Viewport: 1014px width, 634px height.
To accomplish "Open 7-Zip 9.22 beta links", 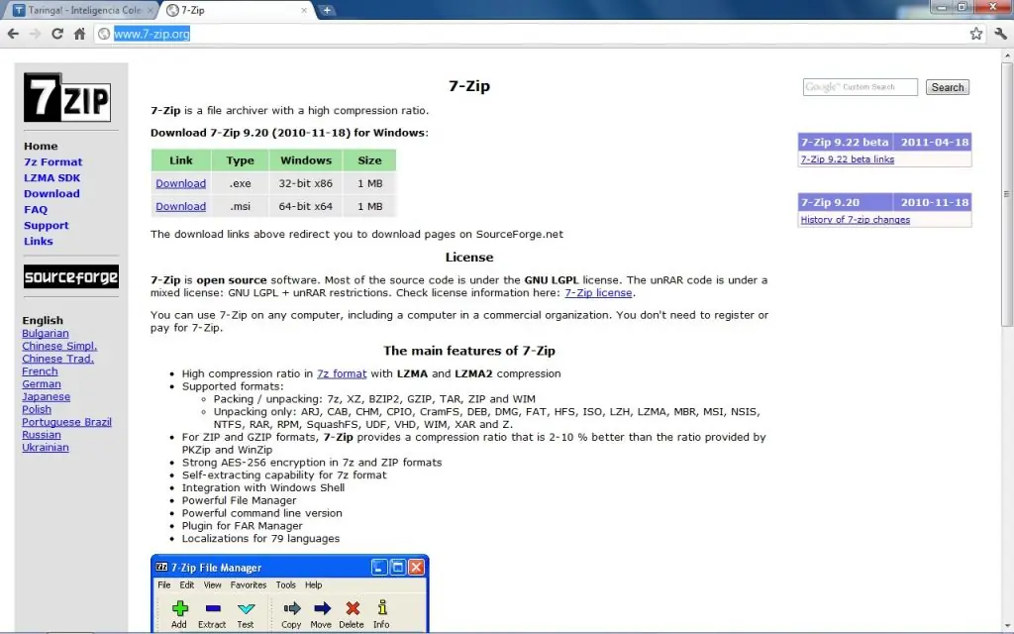I will (848, 159).
